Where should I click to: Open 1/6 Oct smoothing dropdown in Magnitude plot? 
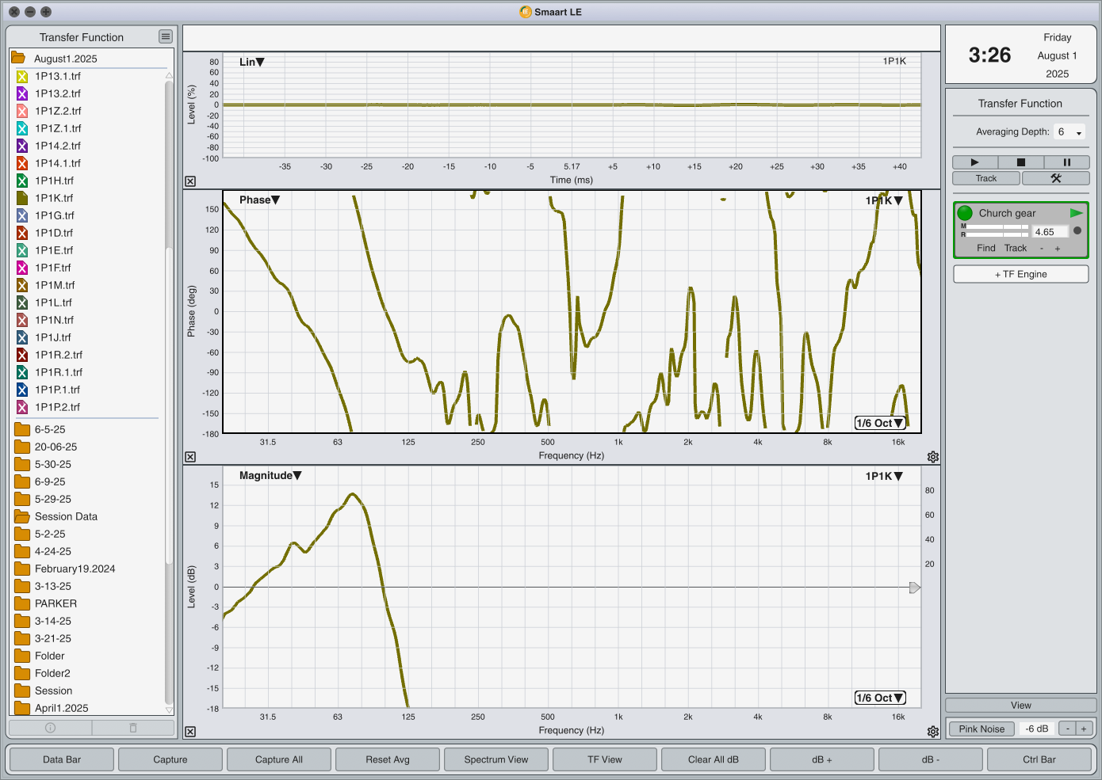pos(880,698)
